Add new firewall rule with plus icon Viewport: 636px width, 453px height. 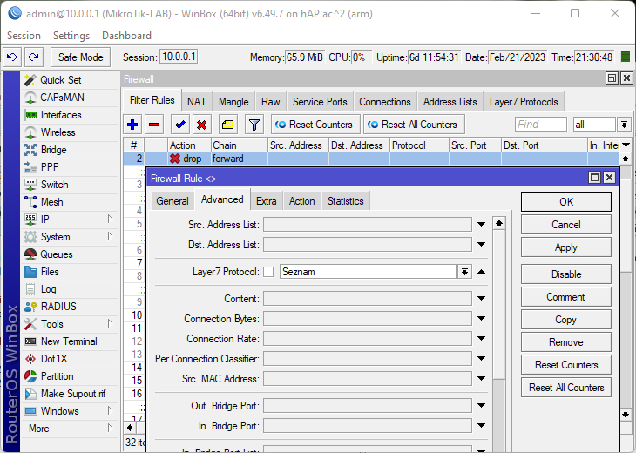pos(132,125)
